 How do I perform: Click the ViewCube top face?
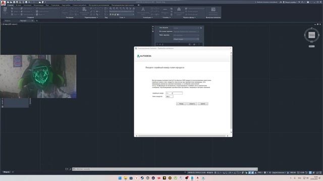[x=312, y=35]
